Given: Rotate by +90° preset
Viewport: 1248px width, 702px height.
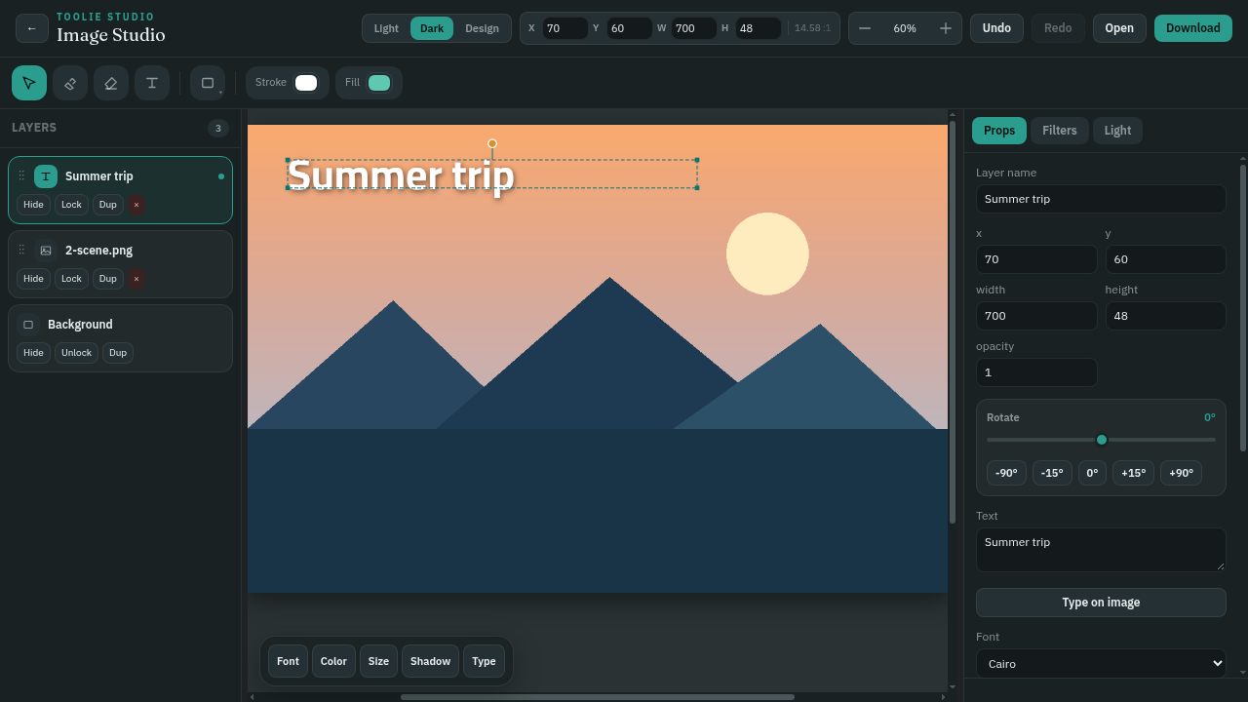Looking at the screenshot, I should [x=1181, y=473].
